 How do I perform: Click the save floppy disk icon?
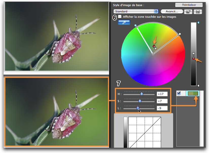point(198,12)
